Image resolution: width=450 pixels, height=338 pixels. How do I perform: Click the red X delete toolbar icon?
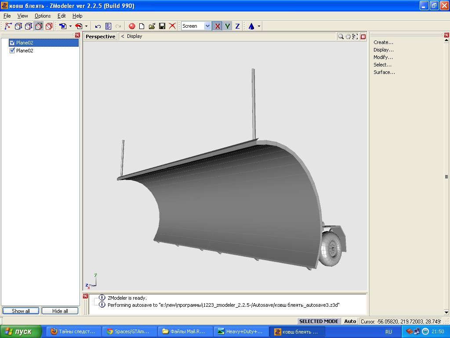pos(172,26)
